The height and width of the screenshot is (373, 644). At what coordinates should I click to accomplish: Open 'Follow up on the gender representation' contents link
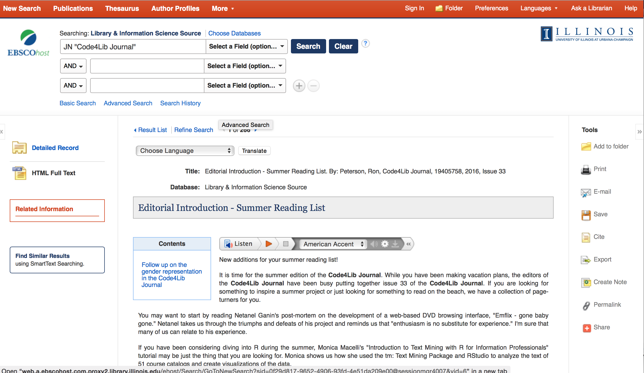coord(172,275)
